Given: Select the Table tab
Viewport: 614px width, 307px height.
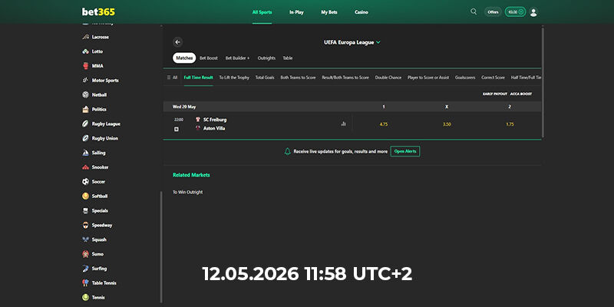Looking at the screenshot, I should (x=287, y=58).
